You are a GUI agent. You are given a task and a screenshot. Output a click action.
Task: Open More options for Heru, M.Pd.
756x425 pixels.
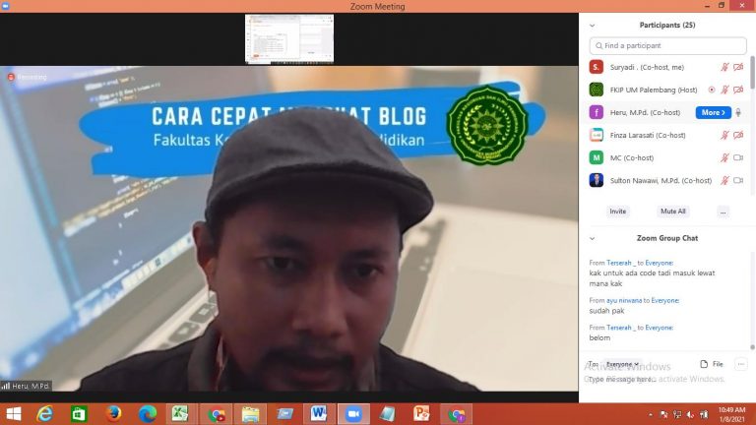(x=713, y=112)
